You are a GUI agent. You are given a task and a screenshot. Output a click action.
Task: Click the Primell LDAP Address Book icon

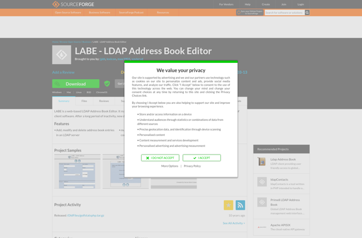tap(262, 202)
